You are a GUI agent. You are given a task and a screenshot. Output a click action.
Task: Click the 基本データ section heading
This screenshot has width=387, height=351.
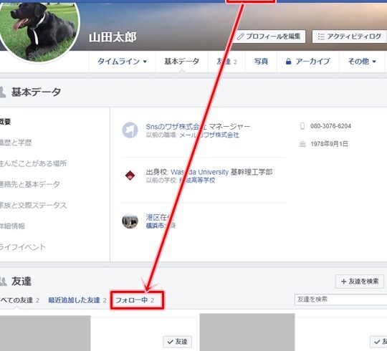[37, 92]
